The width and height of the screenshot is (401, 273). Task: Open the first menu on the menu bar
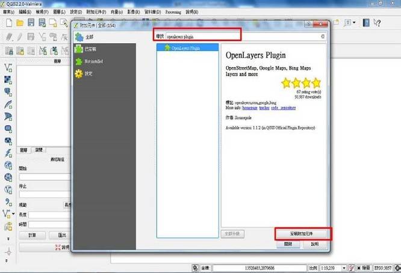(x=8, y=12)
